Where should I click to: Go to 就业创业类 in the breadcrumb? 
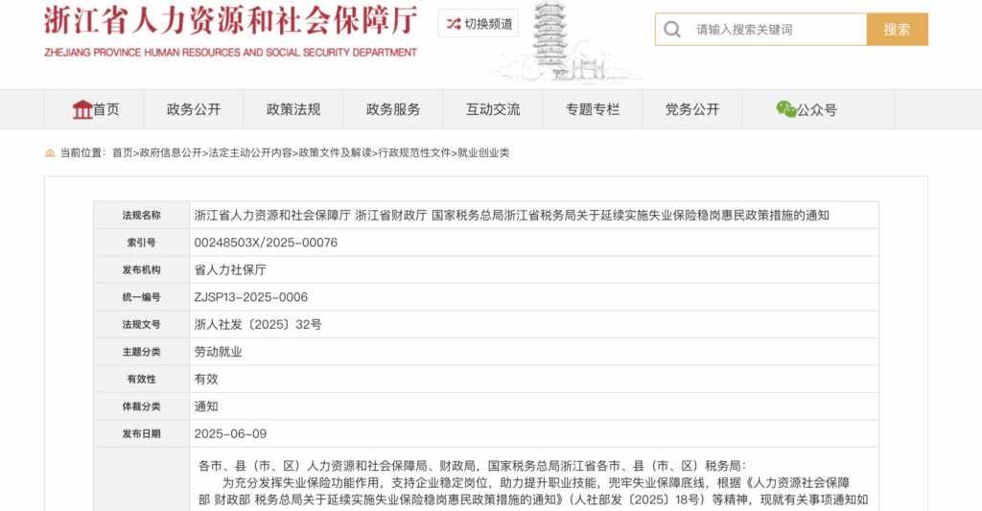click(x=483, y=152)
